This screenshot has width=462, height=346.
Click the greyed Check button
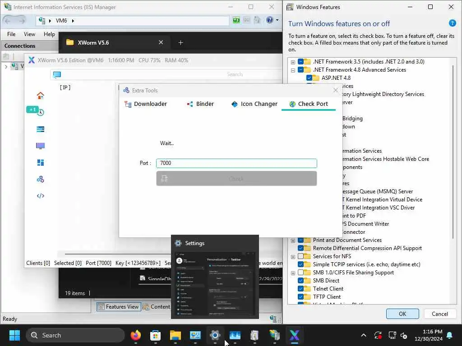click(x=236, y=178)
